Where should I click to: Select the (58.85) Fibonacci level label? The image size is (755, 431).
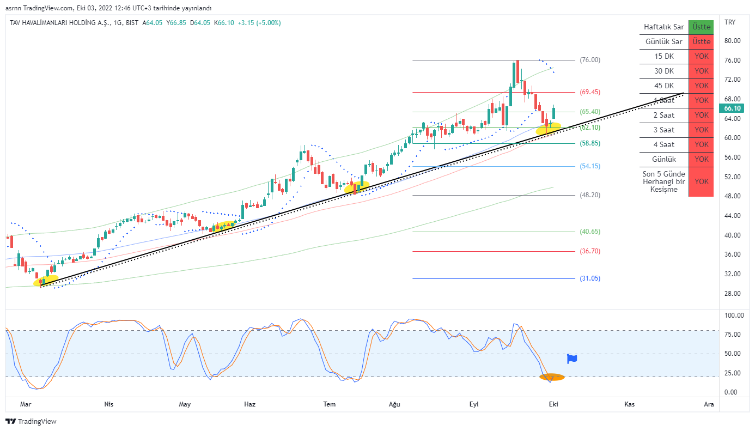click(590, 143)
